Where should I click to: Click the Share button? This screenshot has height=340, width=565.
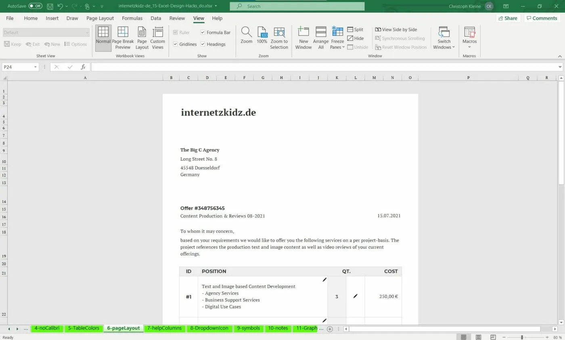point(508,18)
